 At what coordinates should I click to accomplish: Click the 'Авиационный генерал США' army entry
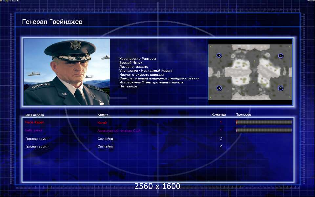[119, 131]
